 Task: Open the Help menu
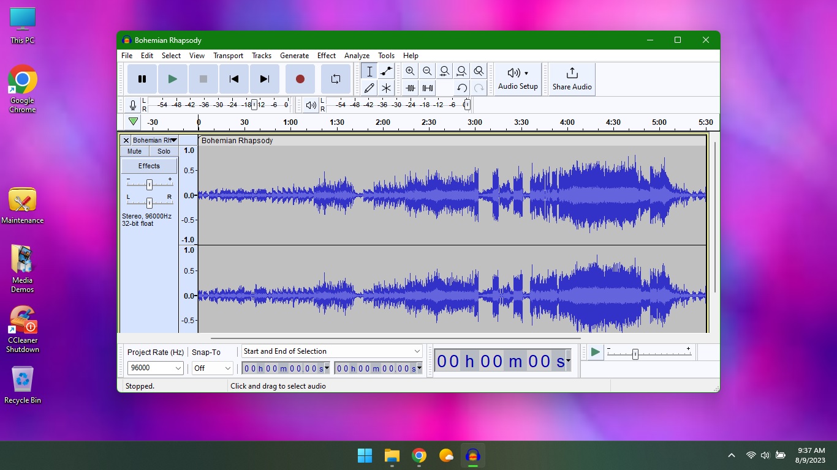tap(411, 56)
